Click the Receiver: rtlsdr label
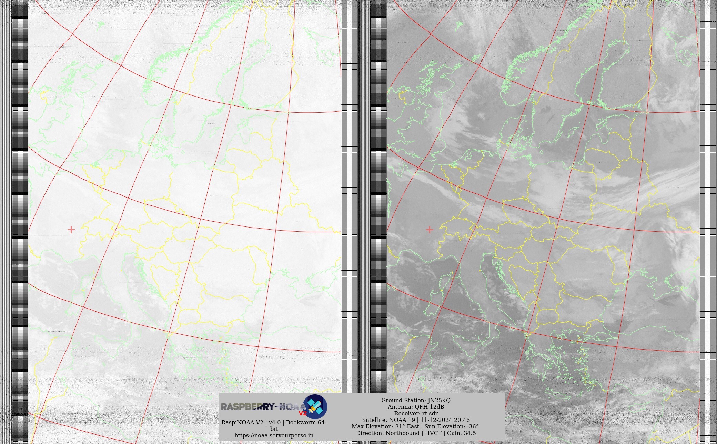 click(416, 413)
